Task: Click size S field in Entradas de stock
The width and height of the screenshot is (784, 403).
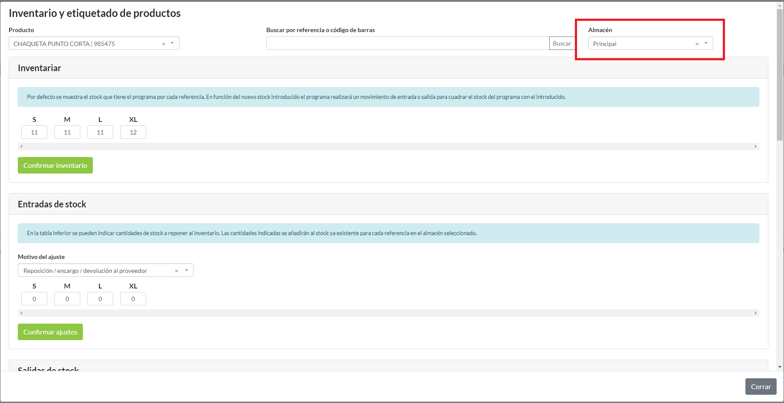Action: tap(34, 299)
